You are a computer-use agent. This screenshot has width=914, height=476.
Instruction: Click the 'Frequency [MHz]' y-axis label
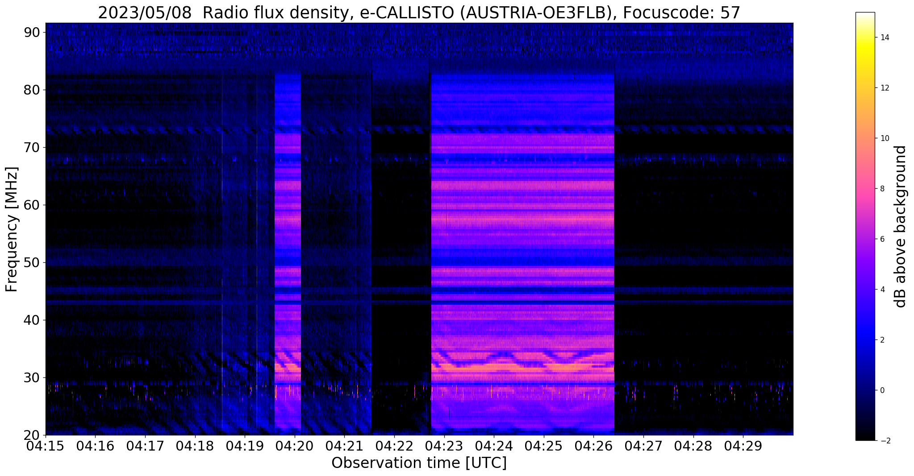12,229
